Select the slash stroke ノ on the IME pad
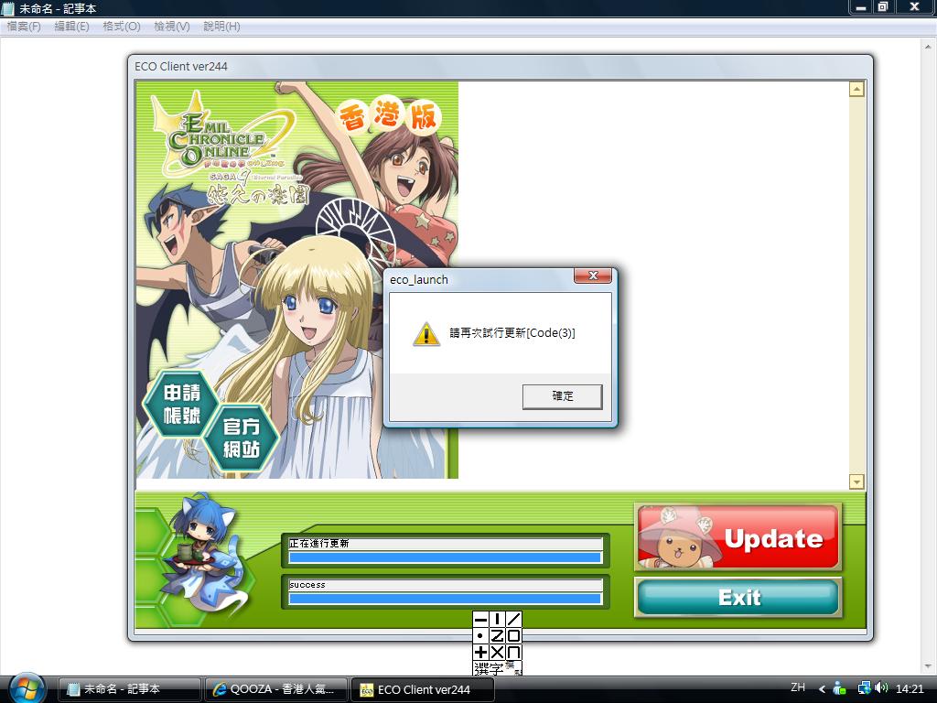 point(513,620)
